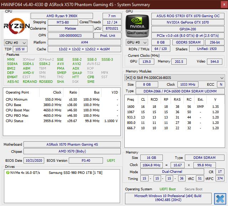The width and height of the screenshot is (228, 206).
Task: Click the AMD Ryzen 9 3900X name field
Action: 62,16
